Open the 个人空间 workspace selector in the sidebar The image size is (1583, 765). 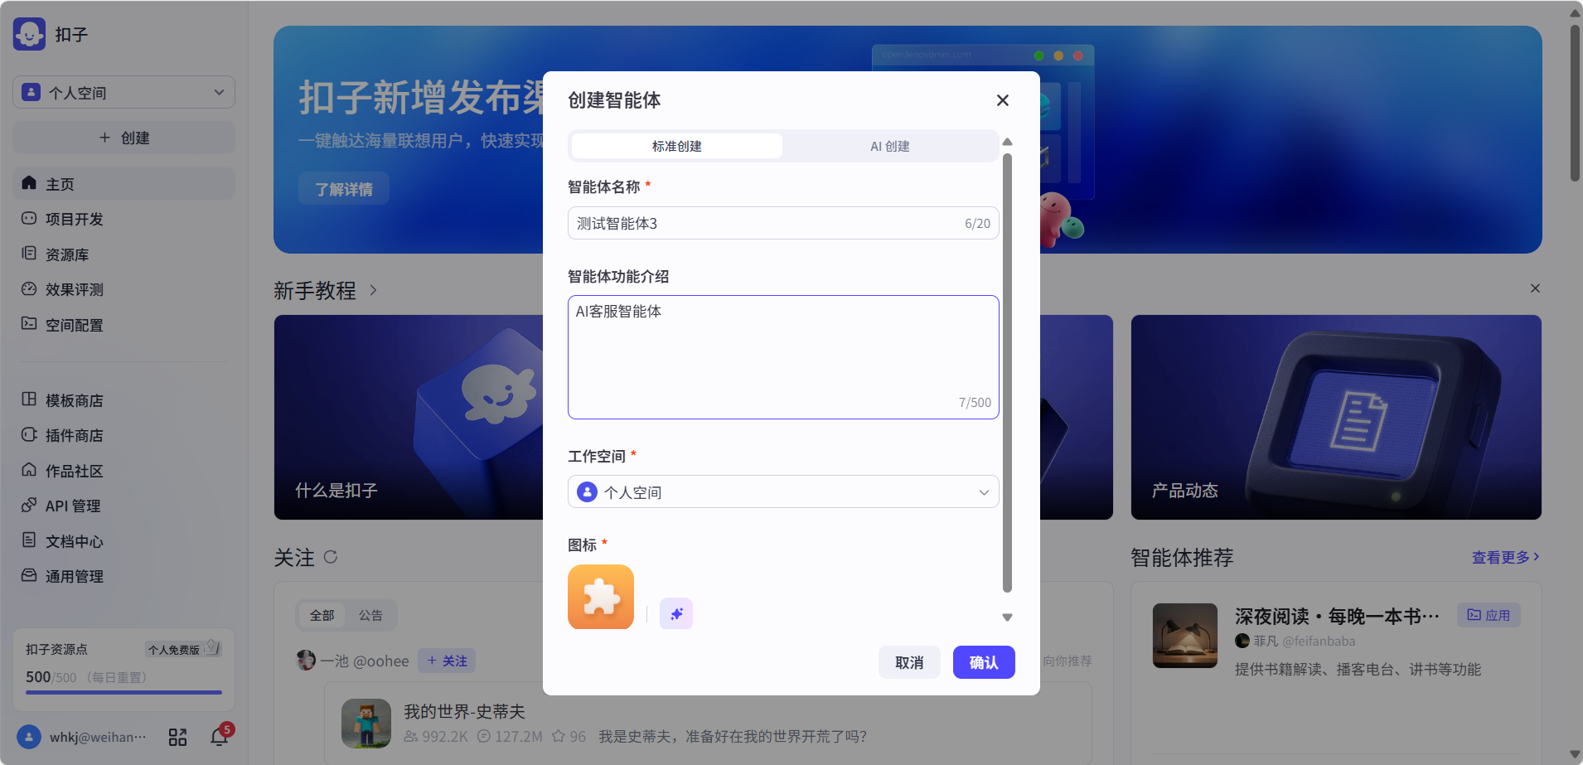(123, 93)
